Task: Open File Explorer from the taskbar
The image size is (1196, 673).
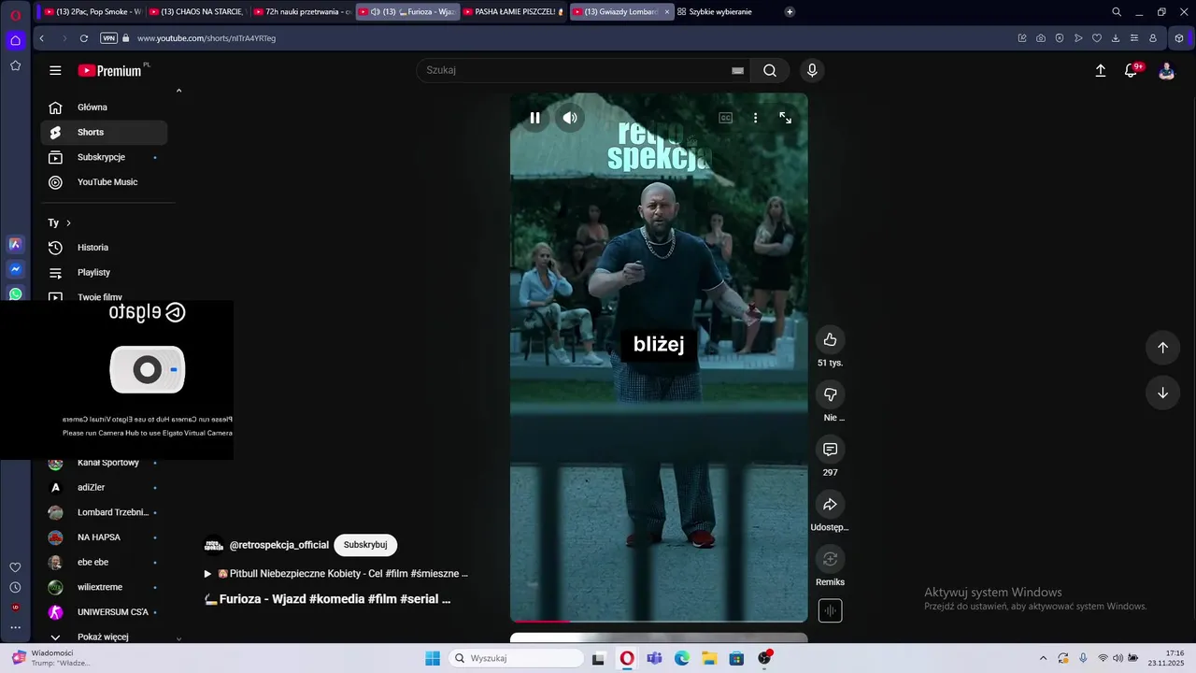Action: pyautogui.click(x=709, y=658)
